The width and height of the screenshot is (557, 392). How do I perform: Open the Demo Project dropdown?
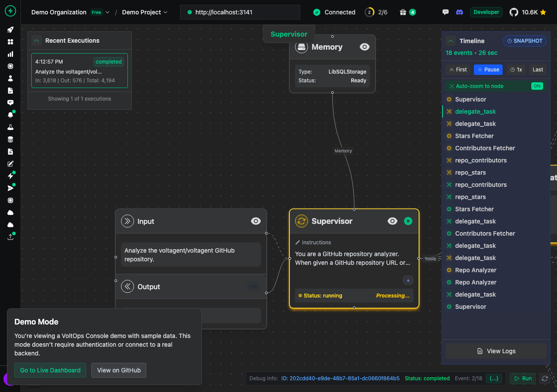click(144, 12)
